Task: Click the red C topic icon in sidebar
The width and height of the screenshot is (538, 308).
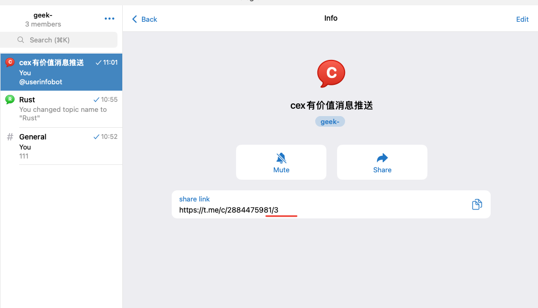Action: [10, 63]
